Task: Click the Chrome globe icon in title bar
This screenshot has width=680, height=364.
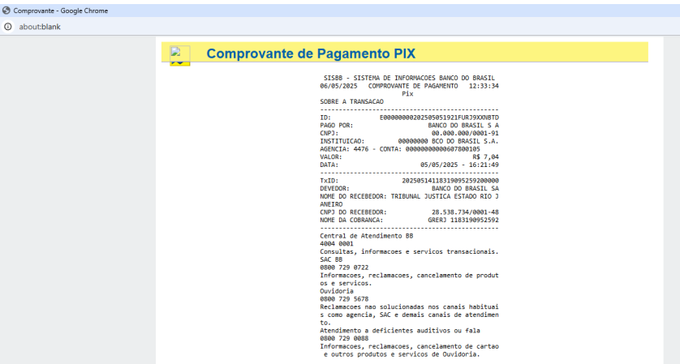Action: point(6,11)
